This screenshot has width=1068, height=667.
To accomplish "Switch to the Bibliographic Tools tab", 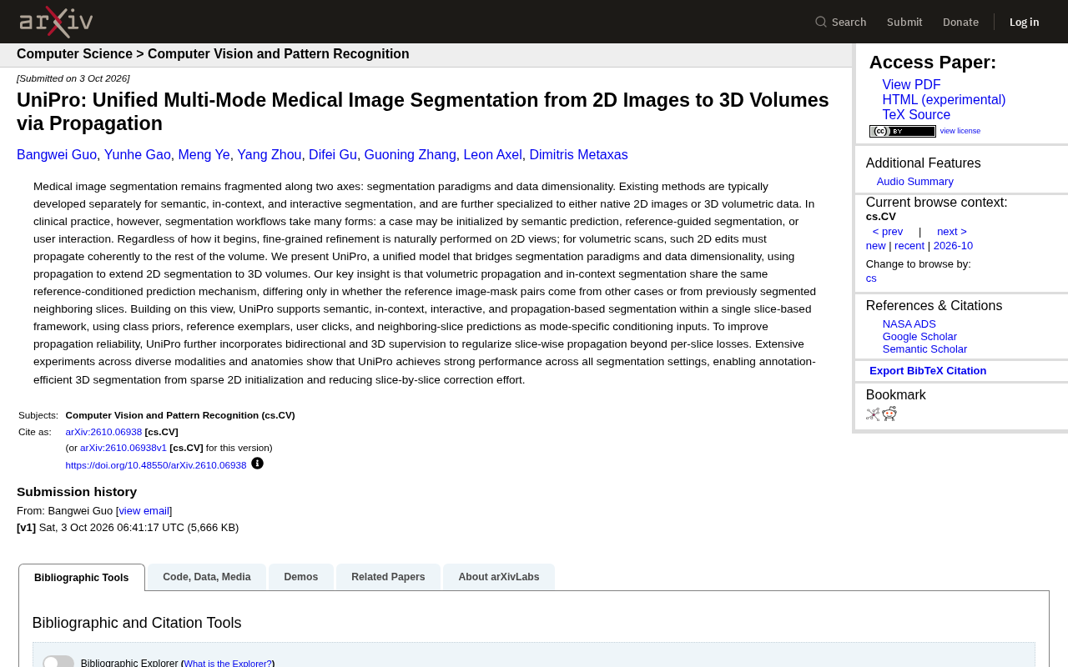I will [82, 578].
